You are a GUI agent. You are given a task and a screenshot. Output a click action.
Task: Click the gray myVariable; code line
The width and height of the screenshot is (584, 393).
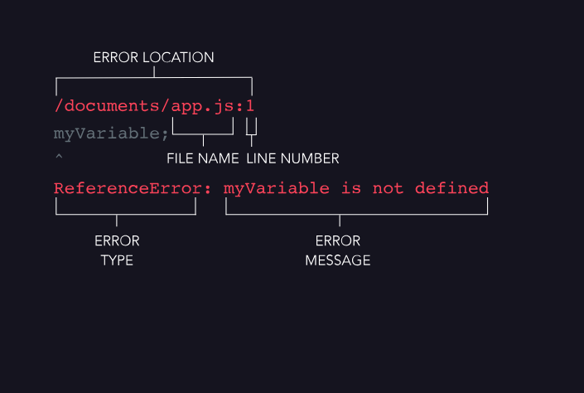pos(111,133)
